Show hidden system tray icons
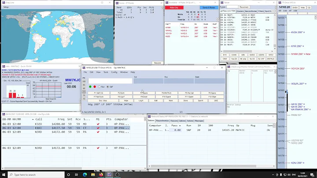The width and height of the screenshot is (317, 178). click(273, 175)
